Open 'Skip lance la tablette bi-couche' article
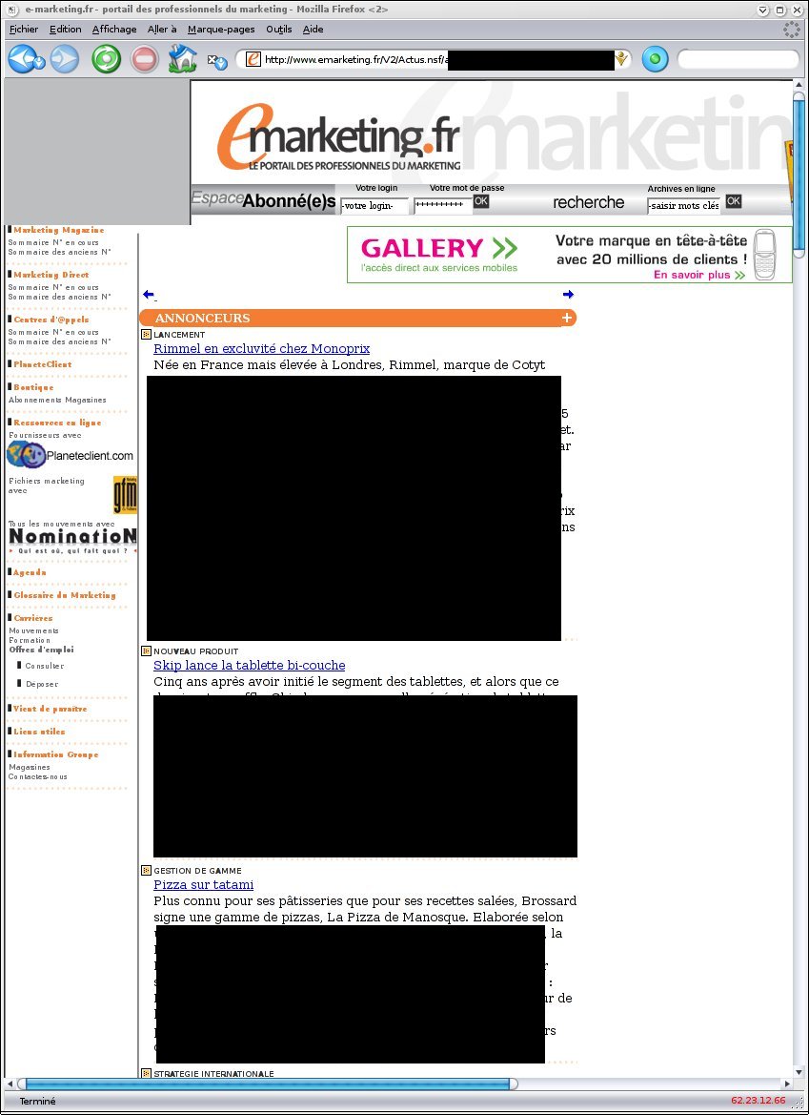Screen dimensions: 809x1115 tap(250, 665)
